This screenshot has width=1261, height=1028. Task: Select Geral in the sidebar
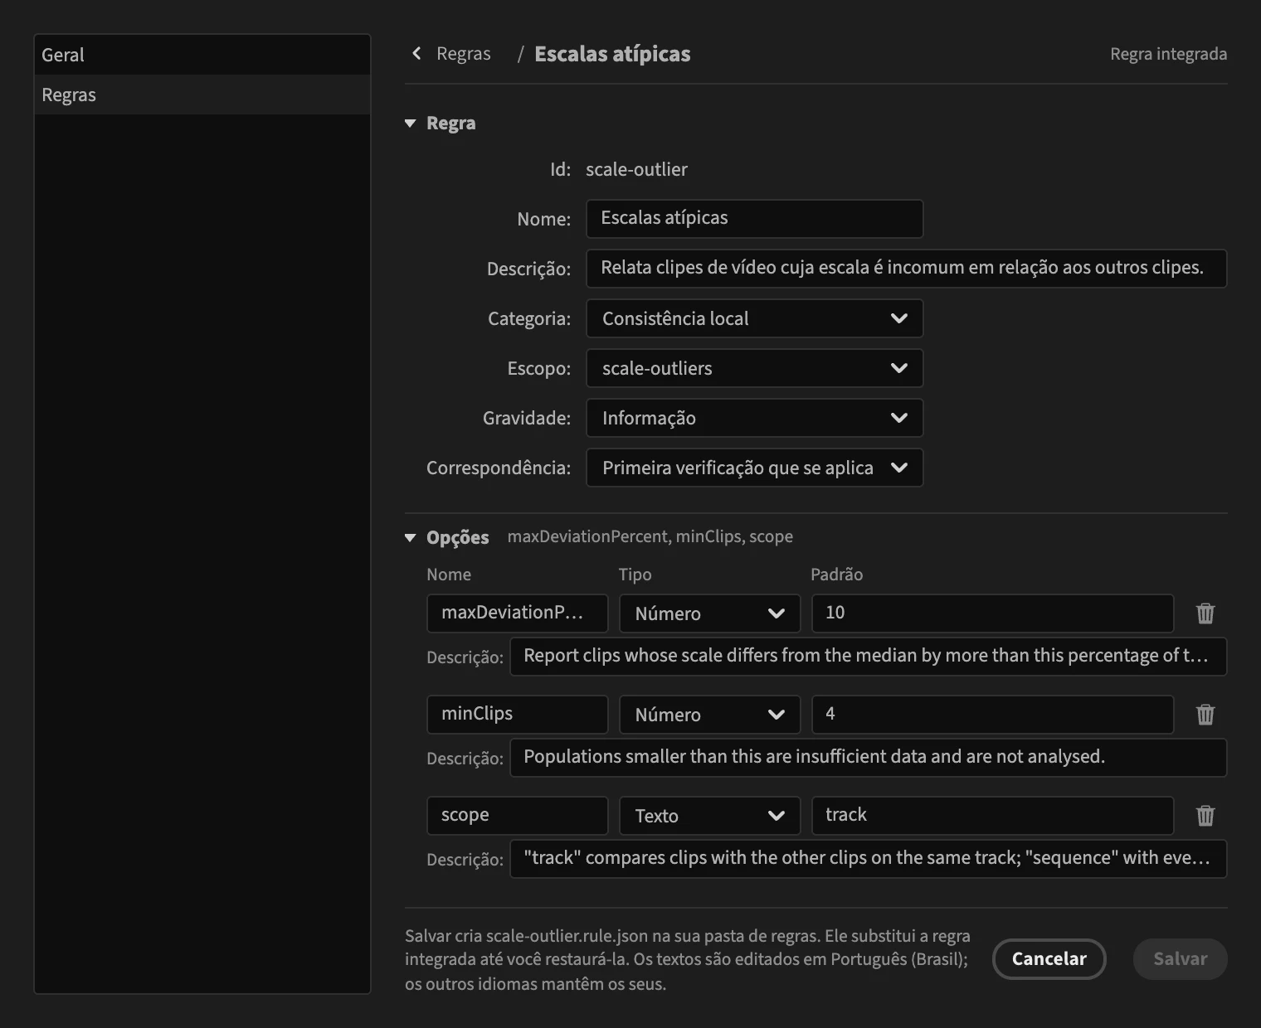pos(202,55)
